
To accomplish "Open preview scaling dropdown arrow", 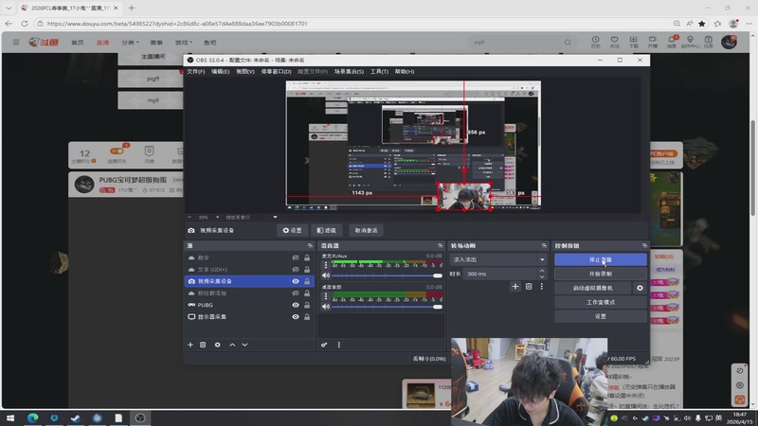I will coord(275,218).
